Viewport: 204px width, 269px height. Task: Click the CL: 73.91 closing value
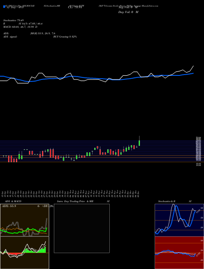point(76,7)
